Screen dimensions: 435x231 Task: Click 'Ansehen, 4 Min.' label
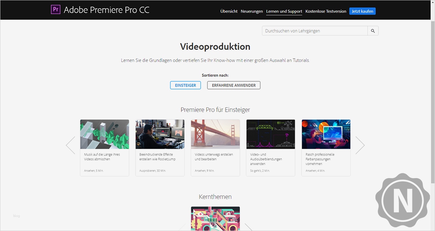315,171
